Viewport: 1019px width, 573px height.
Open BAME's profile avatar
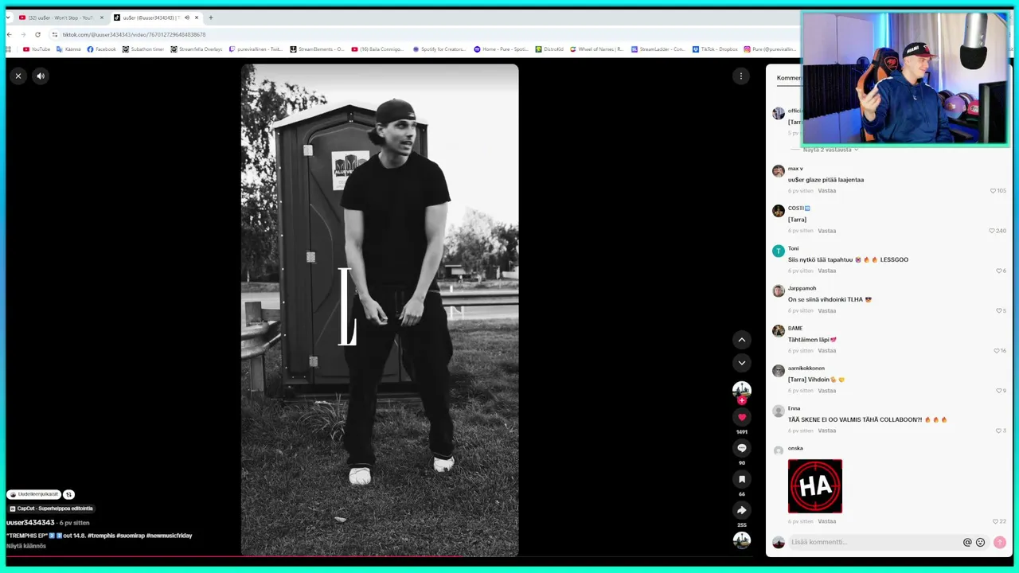point(779,330)
